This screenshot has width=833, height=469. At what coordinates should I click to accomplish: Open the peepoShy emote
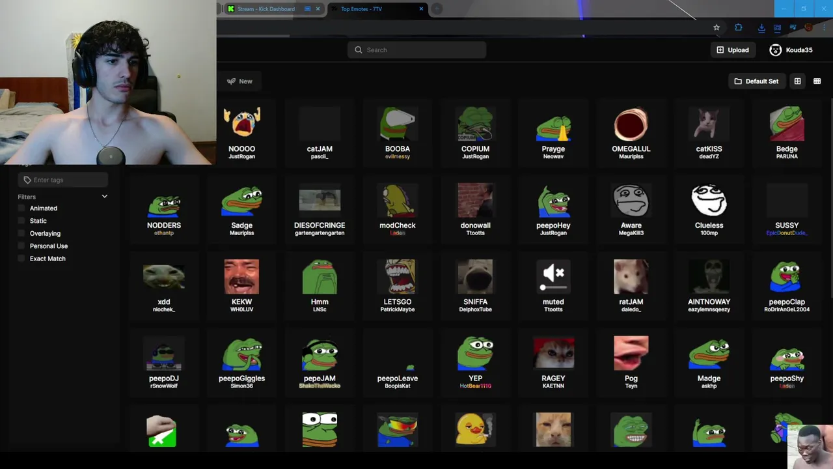[787, 362]
